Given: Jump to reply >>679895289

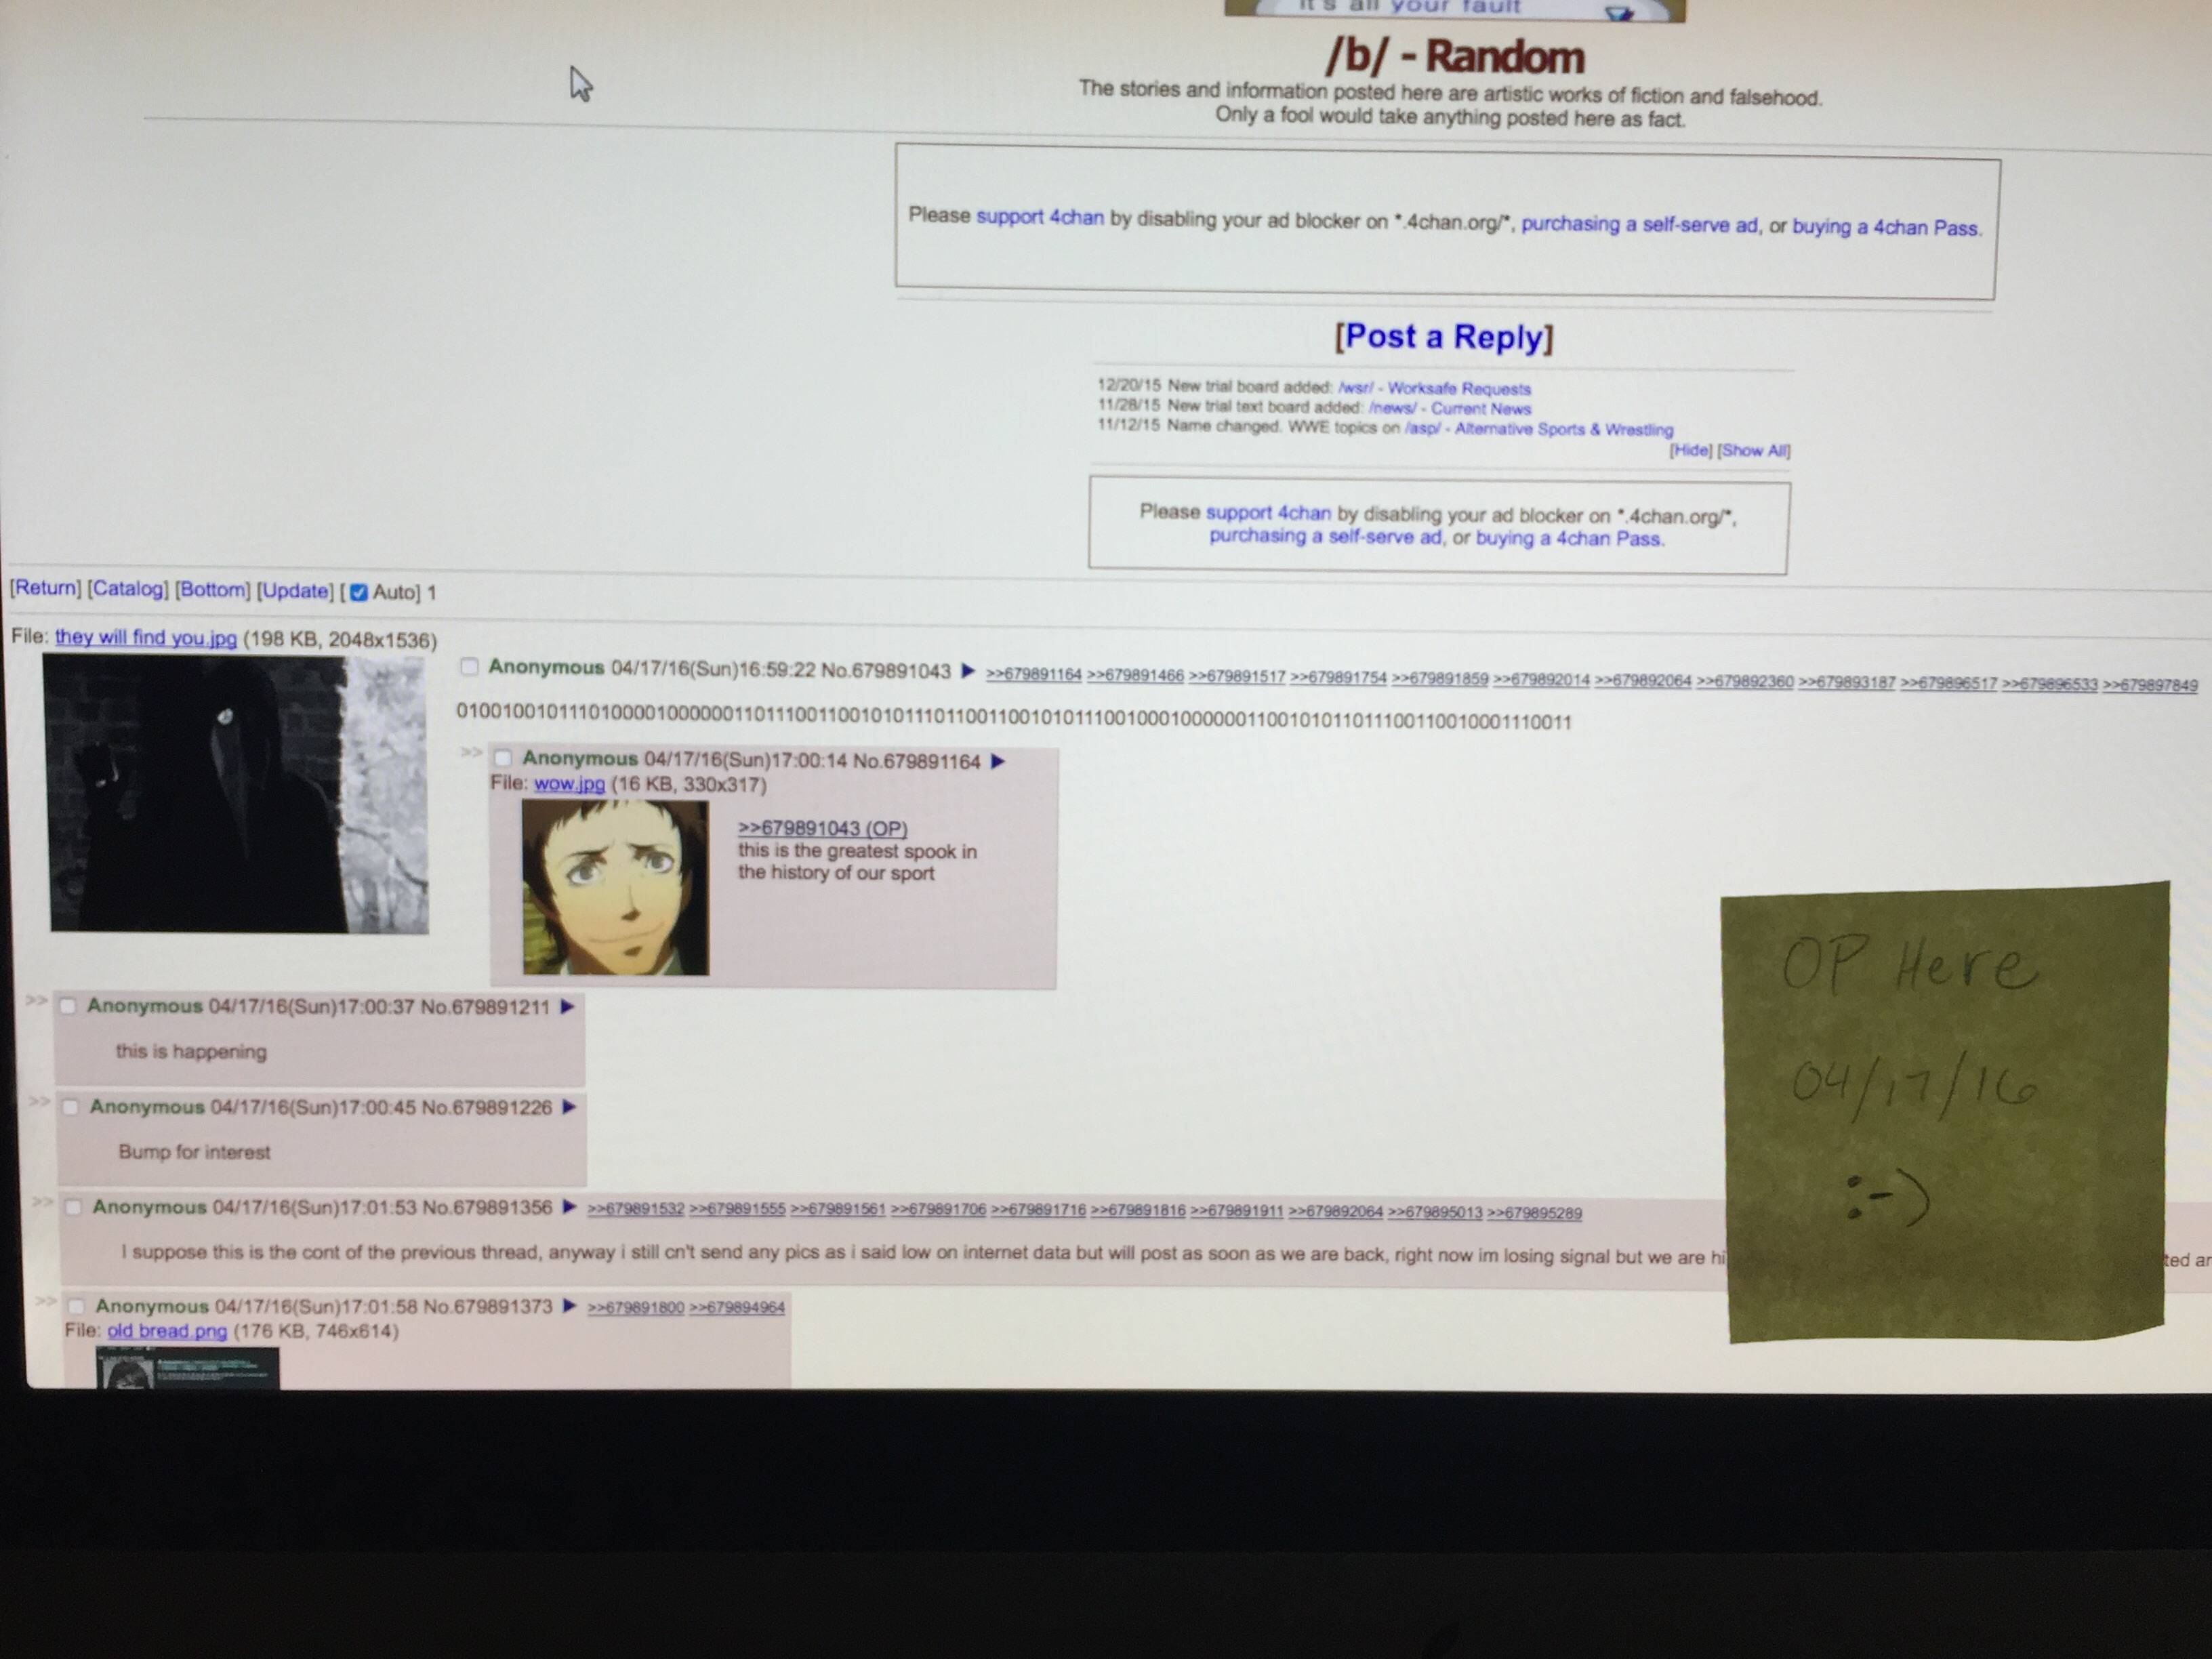Looking at the screenshot, I should coord(1535,1213).
